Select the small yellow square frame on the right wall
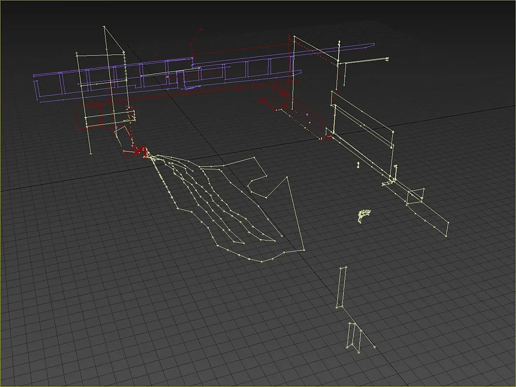This screenshot has width=516, height=387. point(415,196)
